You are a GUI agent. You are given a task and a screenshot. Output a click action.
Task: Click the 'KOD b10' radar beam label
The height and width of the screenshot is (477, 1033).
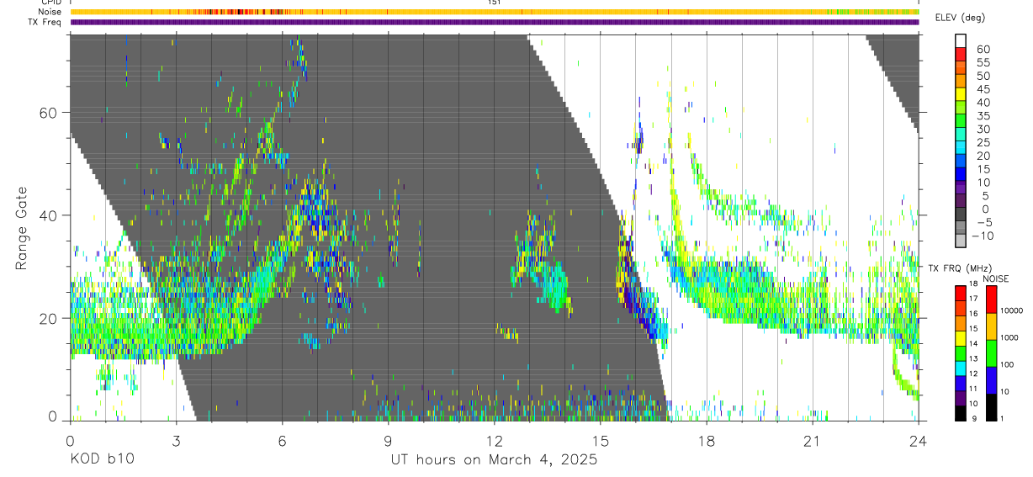click(101, 460)
